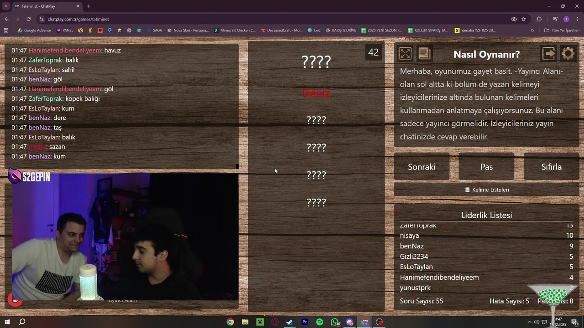Open the DeceasedCraft bookmark
Screen dimensions: 584x328
pyautogui.click(x=282, y=30)
